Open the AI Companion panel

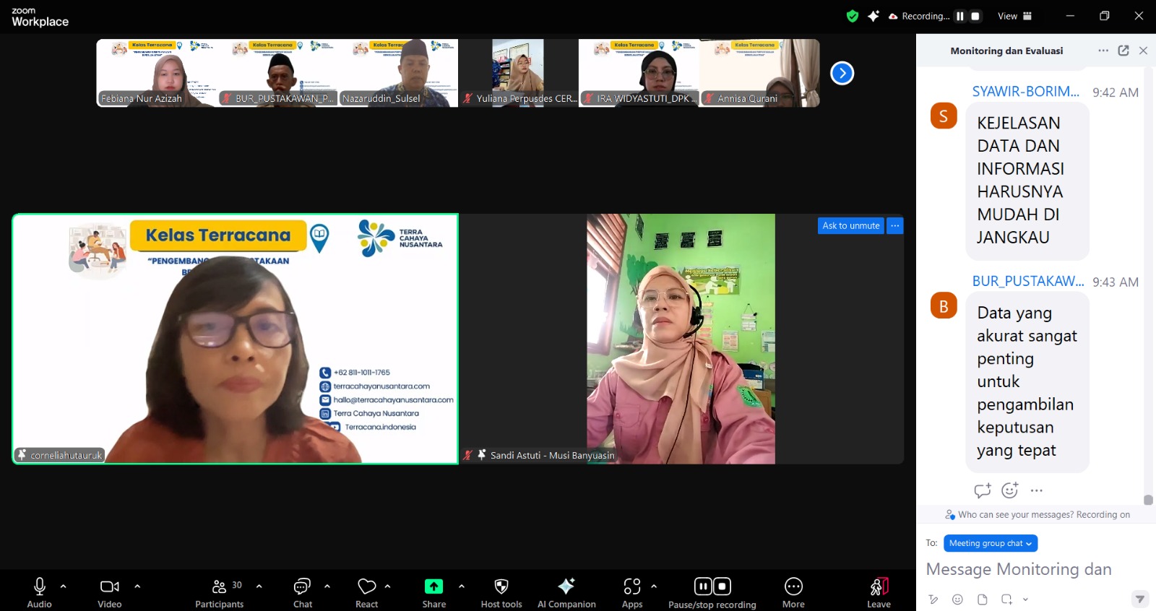566,593
